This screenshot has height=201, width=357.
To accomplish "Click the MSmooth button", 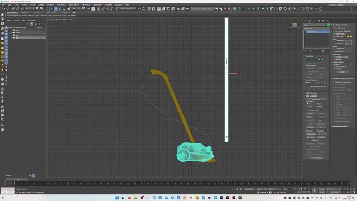I will [310, 131].
